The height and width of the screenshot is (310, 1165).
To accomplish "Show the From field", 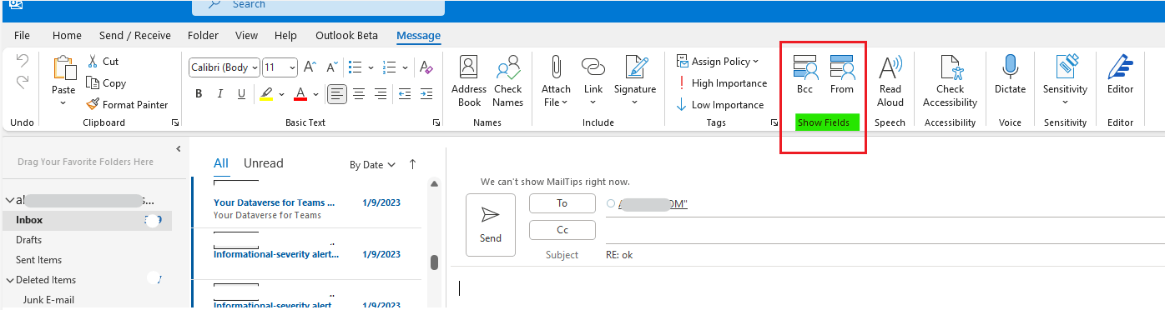I will (x=842, y=75).
